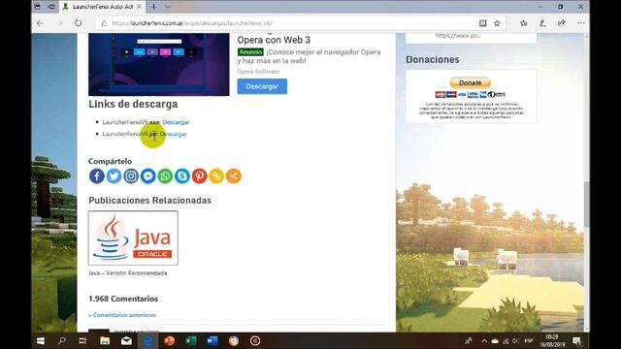
Task: Add notes with the pen icon
Action: (x=542, y=23)
